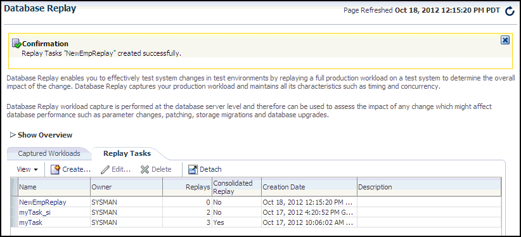The height and width of the screenshot is (237, 521).
Task: Select the NewEmpReplay row handle
Action: point(15,202)
